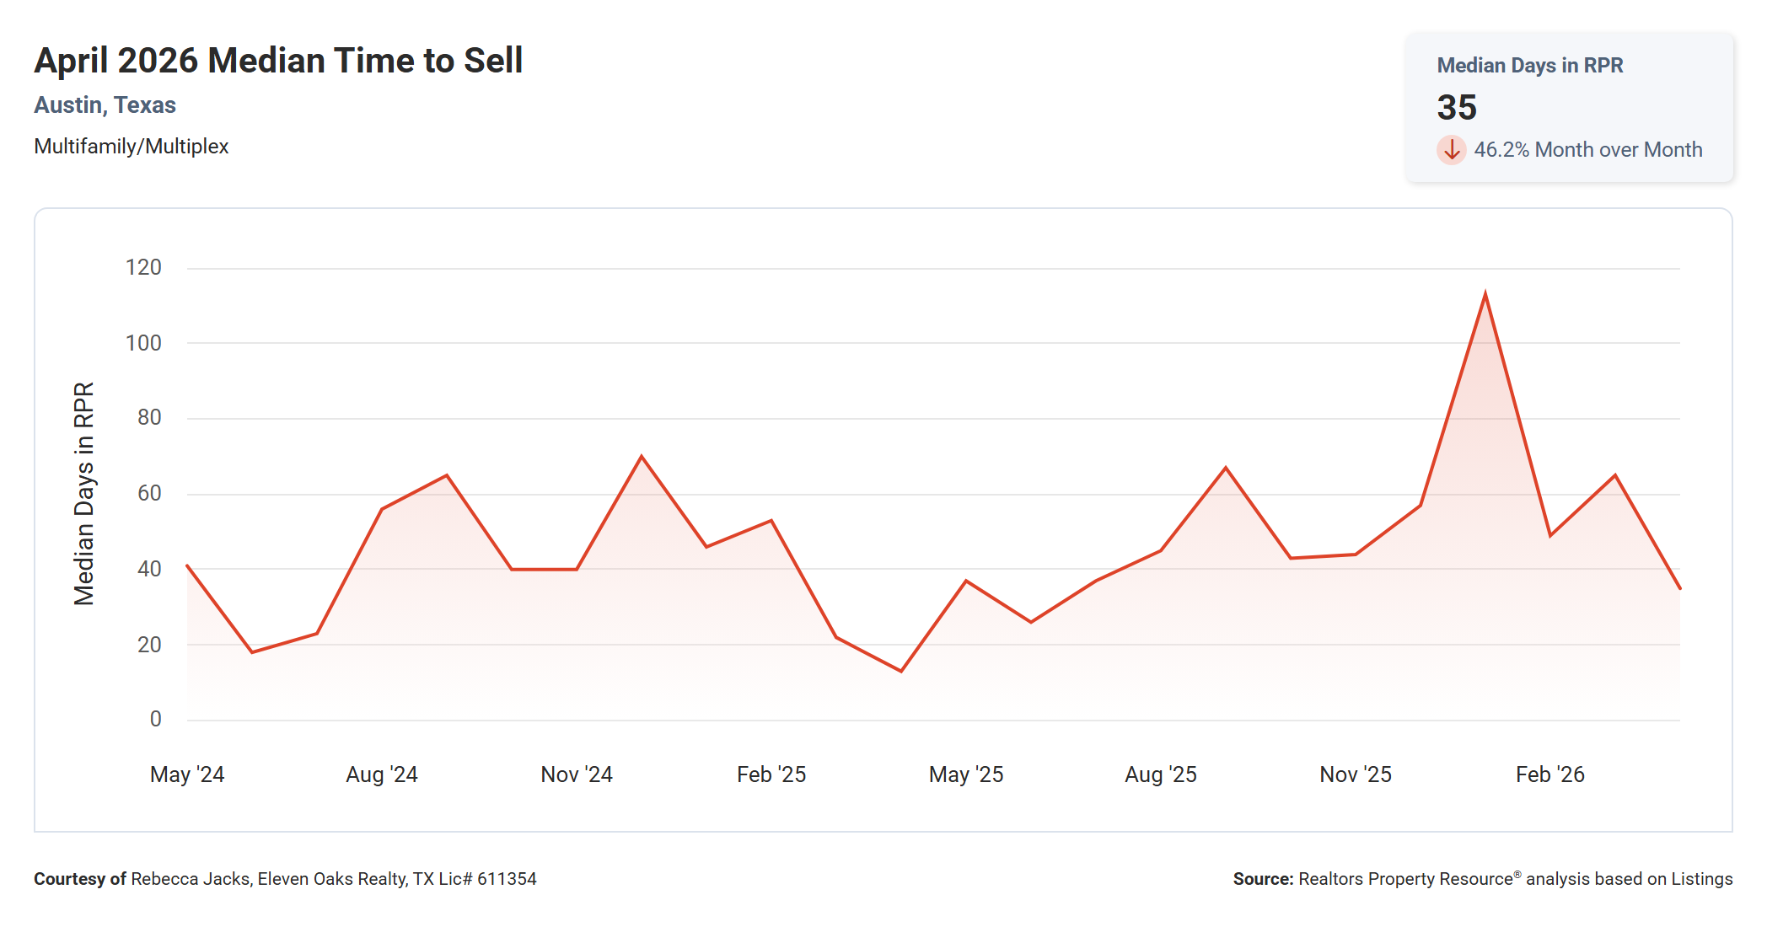Click the red down-arrow month-over-month icon
This screenshot has height=927, width=1767.
(x=1451, y=150)
